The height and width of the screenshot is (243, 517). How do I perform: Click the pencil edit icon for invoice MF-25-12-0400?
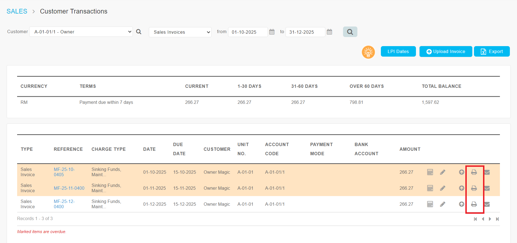coord(442,204)
